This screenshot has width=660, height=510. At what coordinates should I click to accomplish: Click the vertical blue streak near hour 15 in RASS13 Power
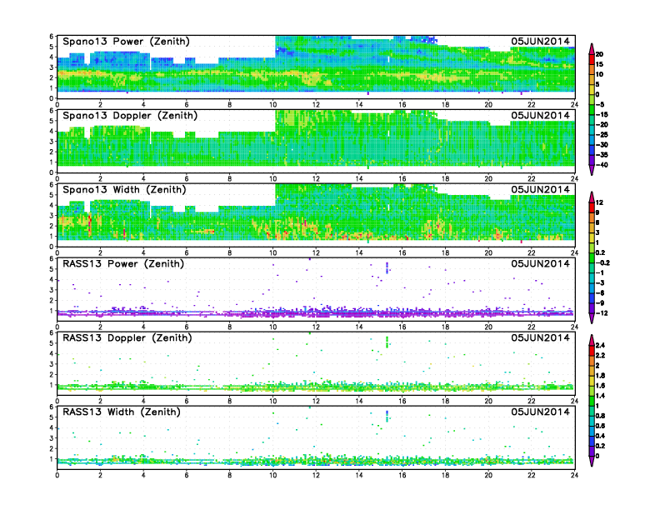(387, 267)
